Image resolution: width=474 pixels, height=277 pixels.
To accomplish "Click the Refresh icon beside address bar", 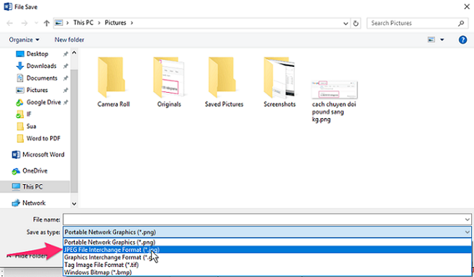I will [x=356, y=23].
